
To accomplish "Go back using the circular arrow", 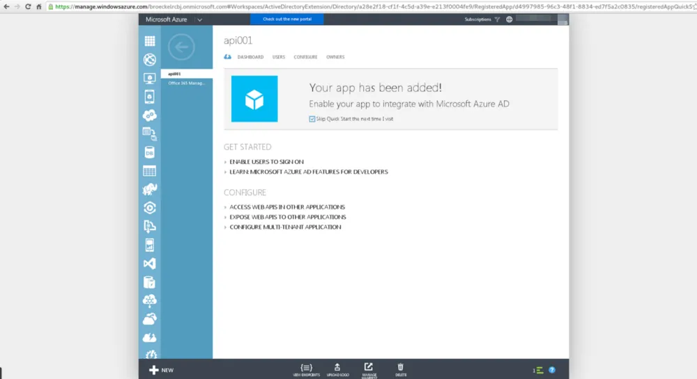I will pos(181,47).
